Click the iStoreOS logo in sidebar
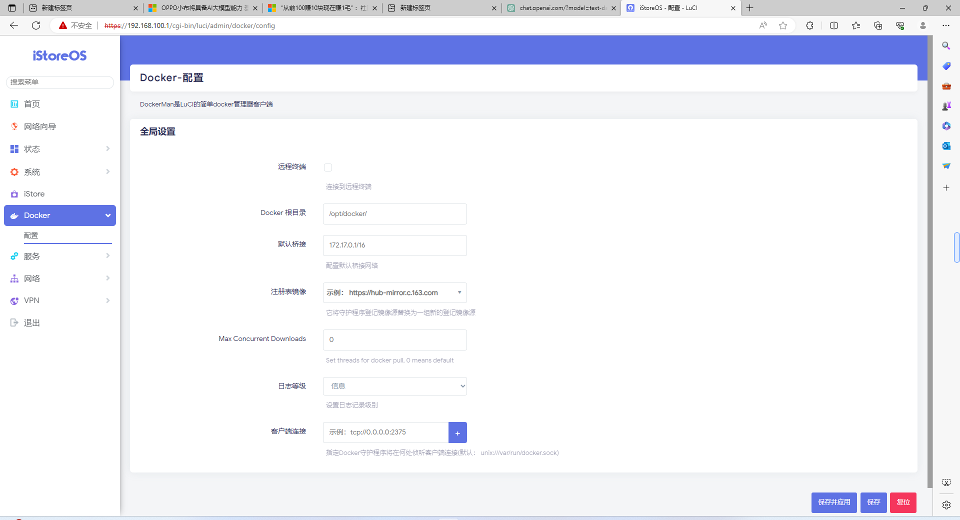The height and width of the screenshot is (520, 960). [x=59, y=55]
